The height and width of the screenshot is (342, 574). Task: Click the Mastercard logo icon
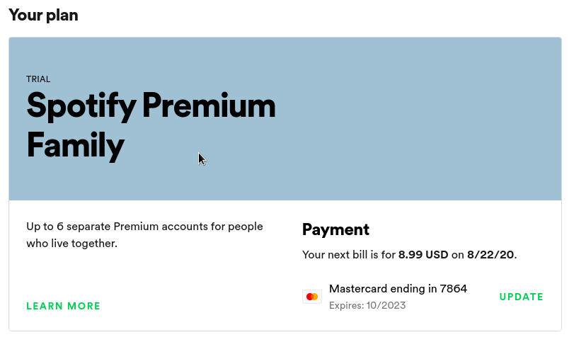click(312, 297)
